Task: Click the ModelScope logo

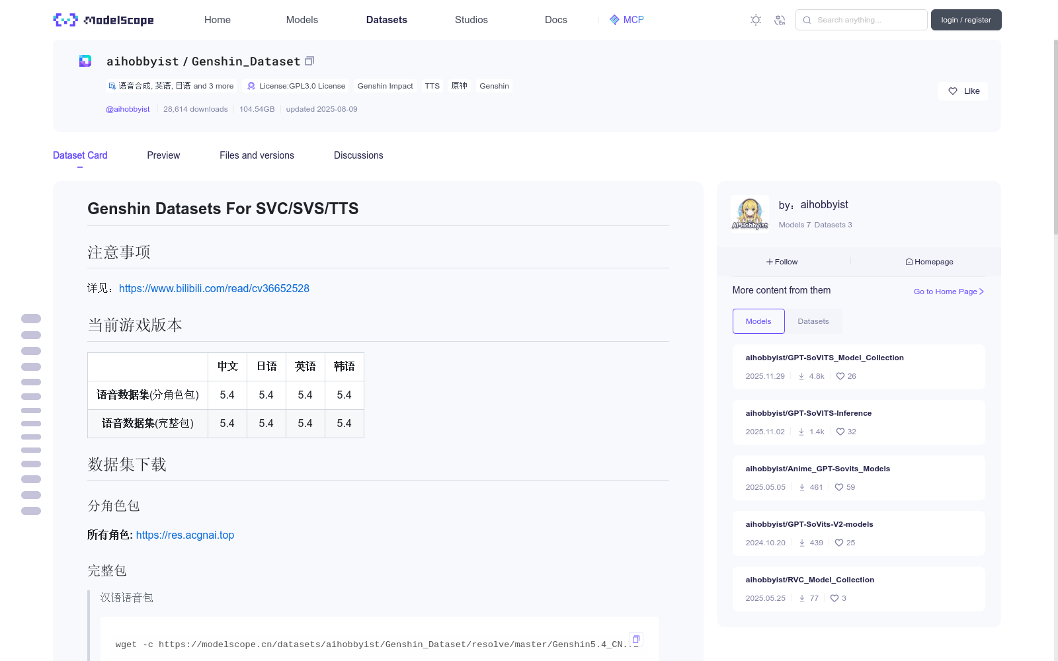Action: click(103, 20)
